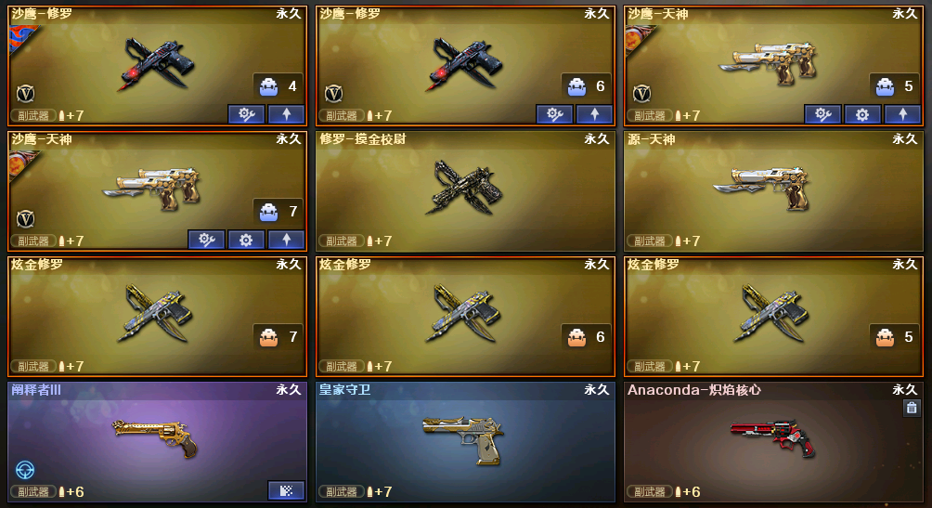Click the blue bag icon showing 4 on 沙鹰-修罗
932x508 pixels.
click(268, 87)
